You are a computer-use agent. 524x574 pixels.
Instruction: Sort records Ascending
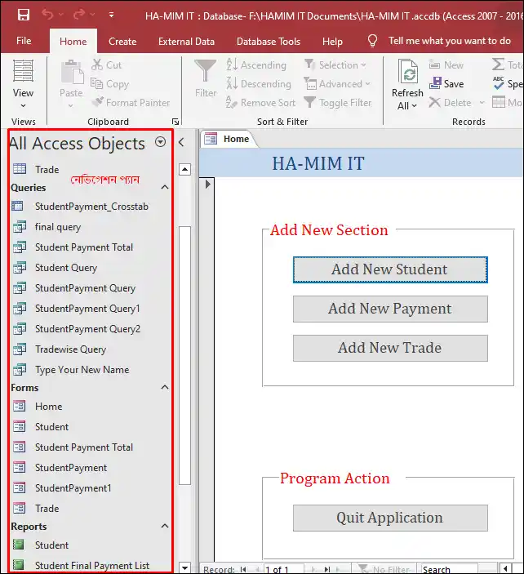click(x=256, y=65)
